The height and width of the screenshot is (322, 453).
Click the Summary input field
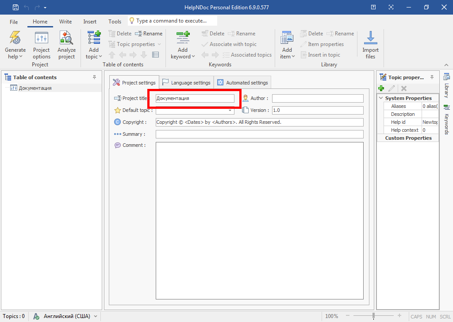pyautogui.click(x=259, y=134)
